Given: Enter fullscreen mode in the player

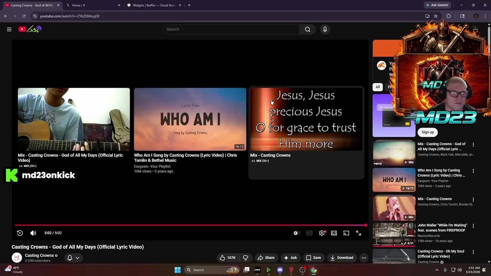Looking at the screenshot, I should coord(359,233).
